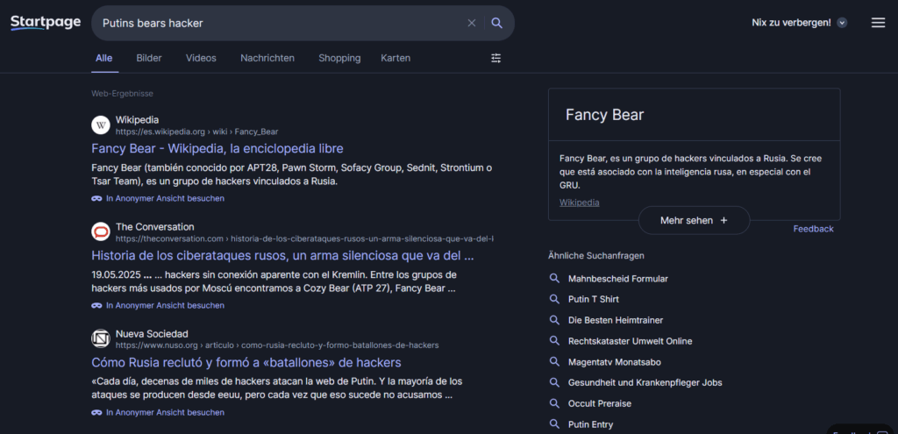
Task: Select the Mahnbescheid Formular suggestion
Action: click(618, 279)
